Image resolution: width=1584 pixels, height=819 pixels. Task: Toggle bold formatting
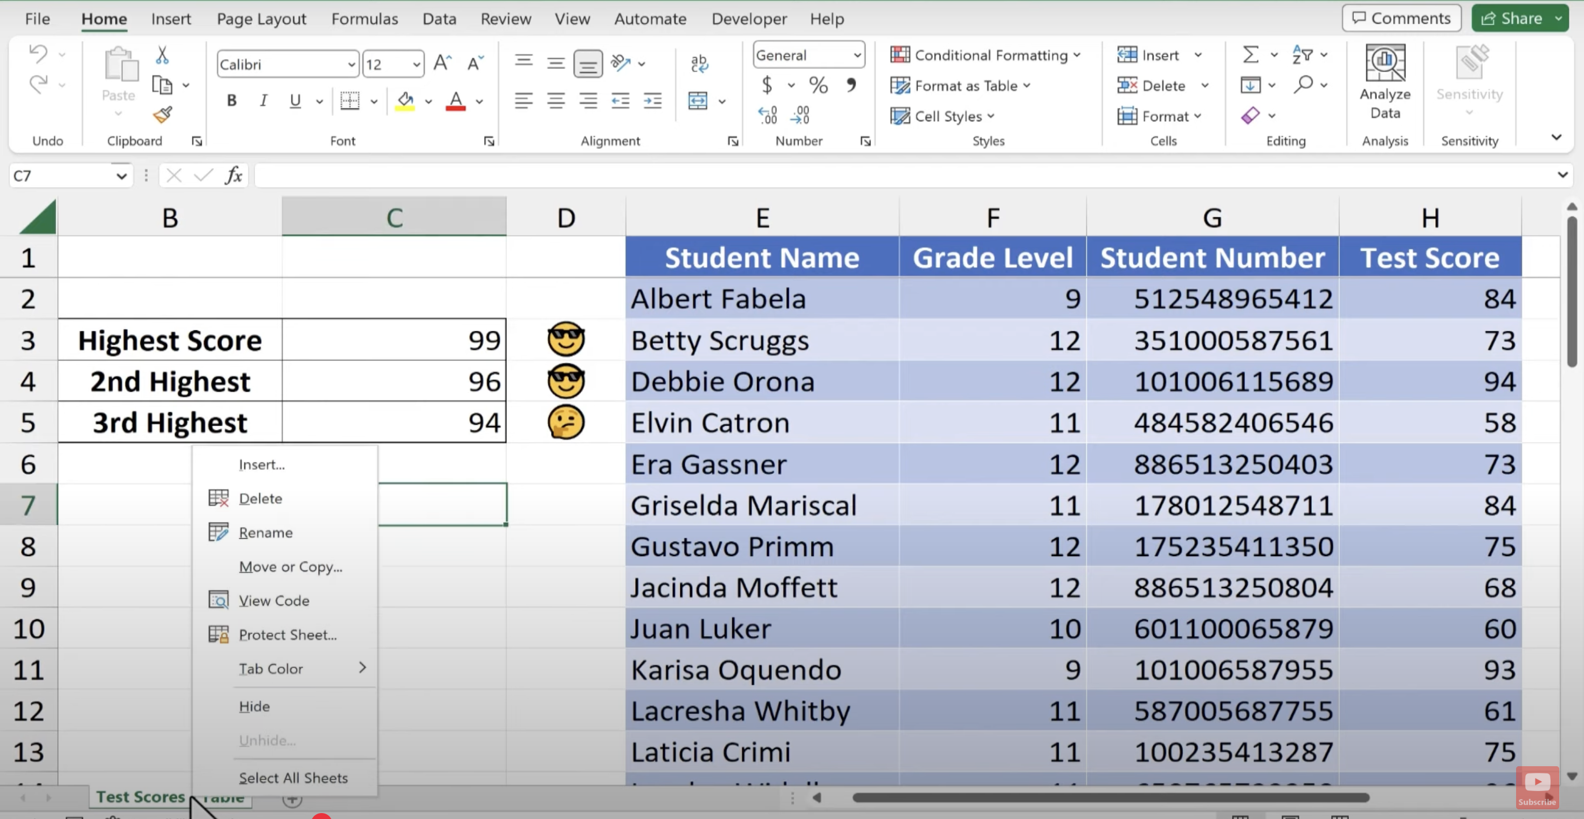(232, 101)
